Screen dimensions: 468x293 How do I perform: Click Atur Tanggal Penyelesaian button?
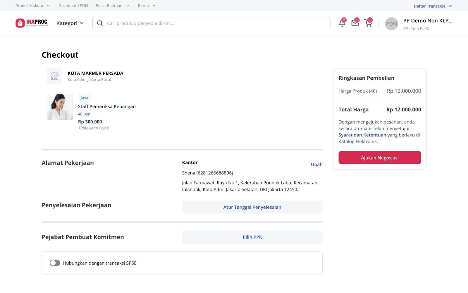point(252,207)
